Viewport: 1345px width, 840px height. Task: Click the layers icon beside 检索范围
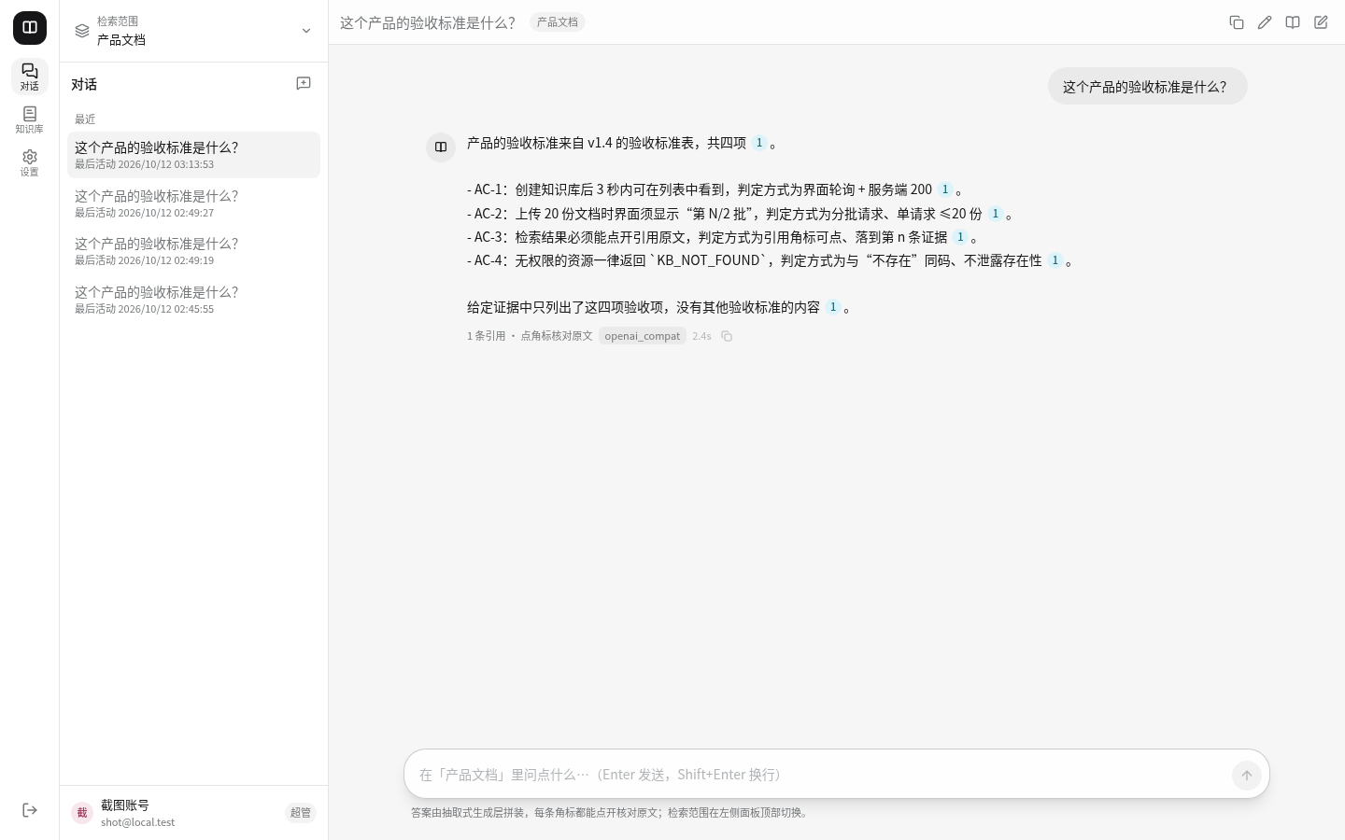click(x=82, y=31)
